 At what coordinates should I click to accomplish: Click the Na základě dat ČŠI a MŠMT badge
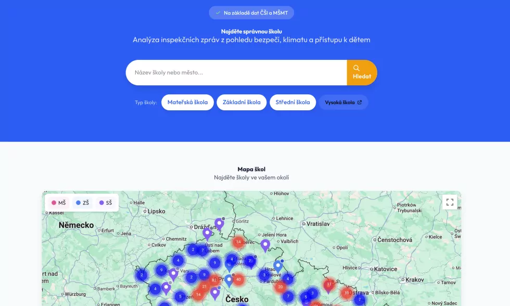pos(251,12)
